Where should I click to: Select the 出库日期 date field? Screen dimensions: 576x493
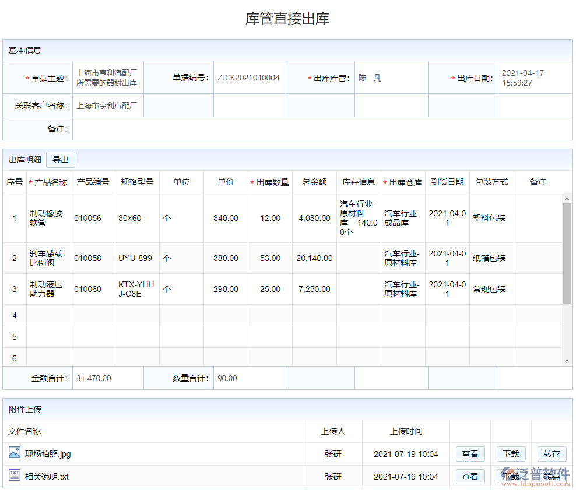[x=534, y=78]
